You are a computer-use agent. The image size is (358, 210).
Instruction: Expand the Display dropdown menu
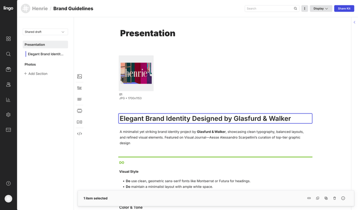coord(321,8)
